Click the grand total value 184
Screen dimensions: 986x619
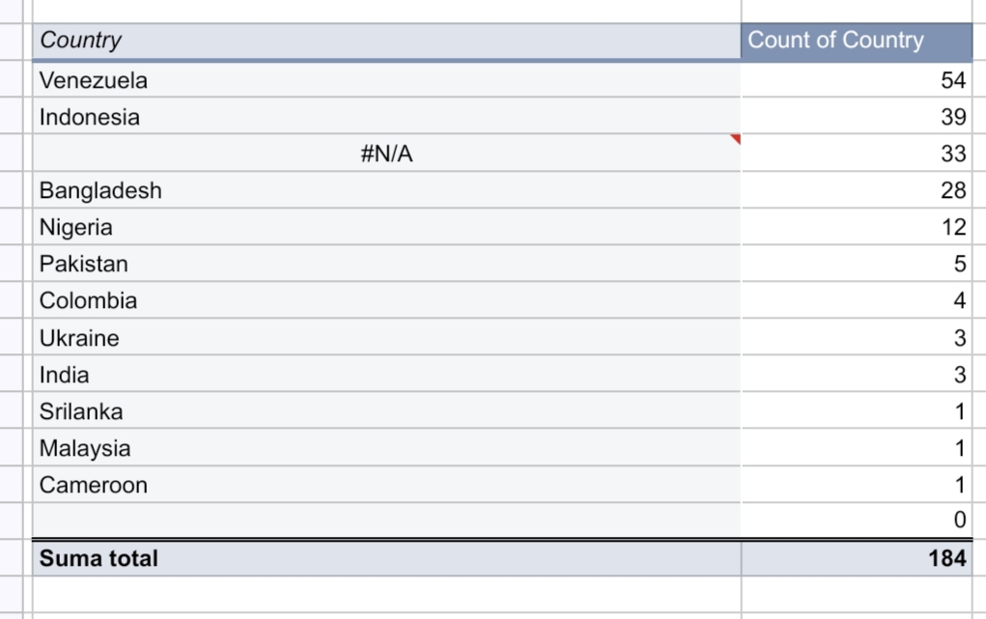858,558
